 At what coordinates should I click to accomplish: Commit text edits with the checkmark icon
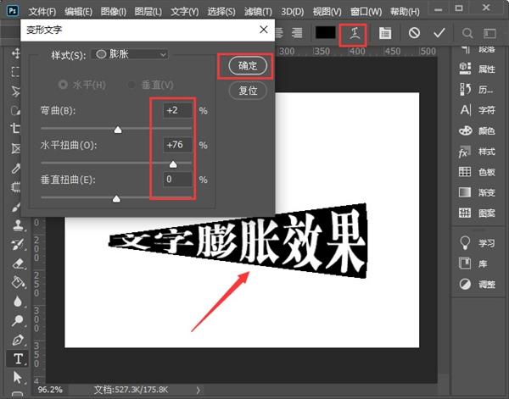[439, 33]
